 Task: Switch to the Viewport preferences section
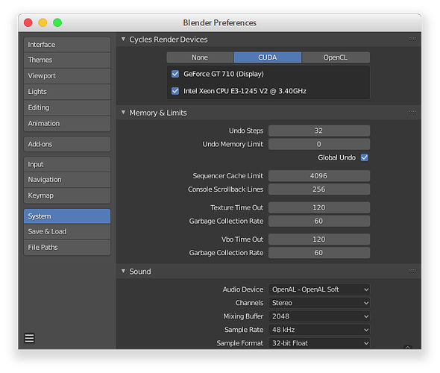pyautogui.click(x=67, y=76)
